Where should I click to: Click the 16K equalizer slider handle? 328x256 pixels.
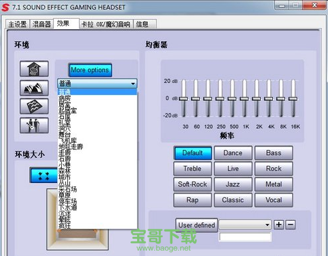(x=293, y=99)
